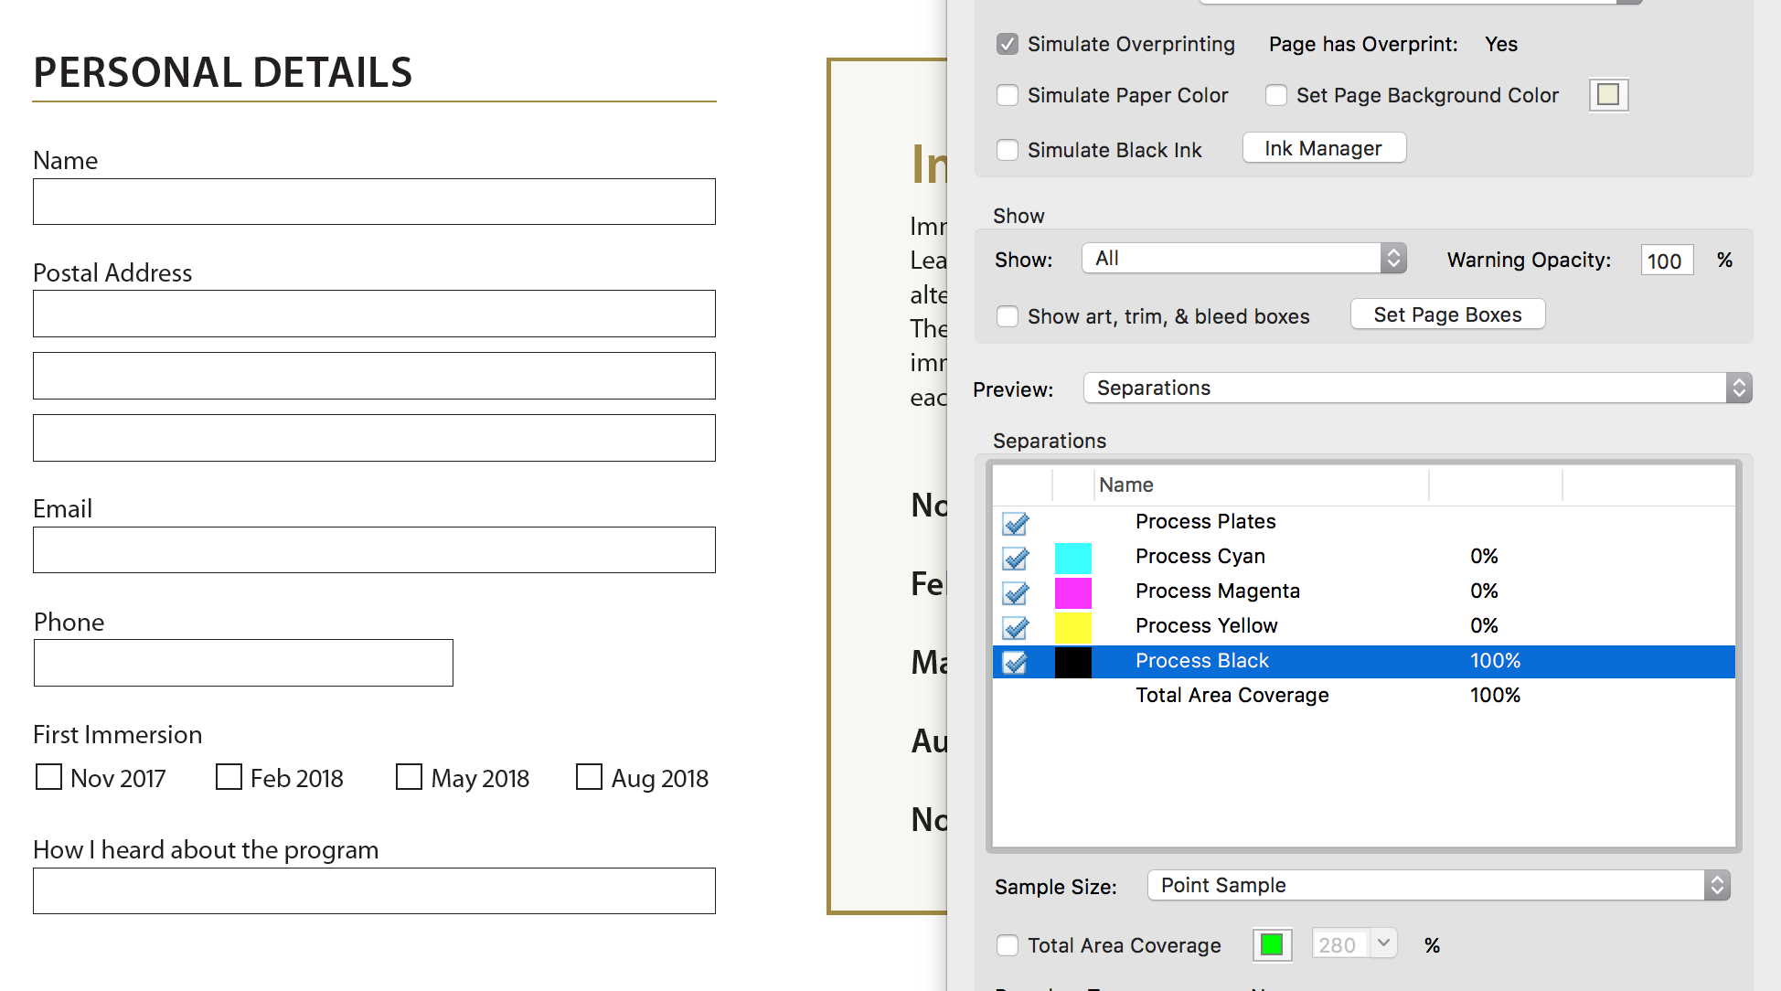Screen dimensions: 1781x991
Task: Toggle the Simulate Overprinting checkbox
Action: pos(1008,44)
